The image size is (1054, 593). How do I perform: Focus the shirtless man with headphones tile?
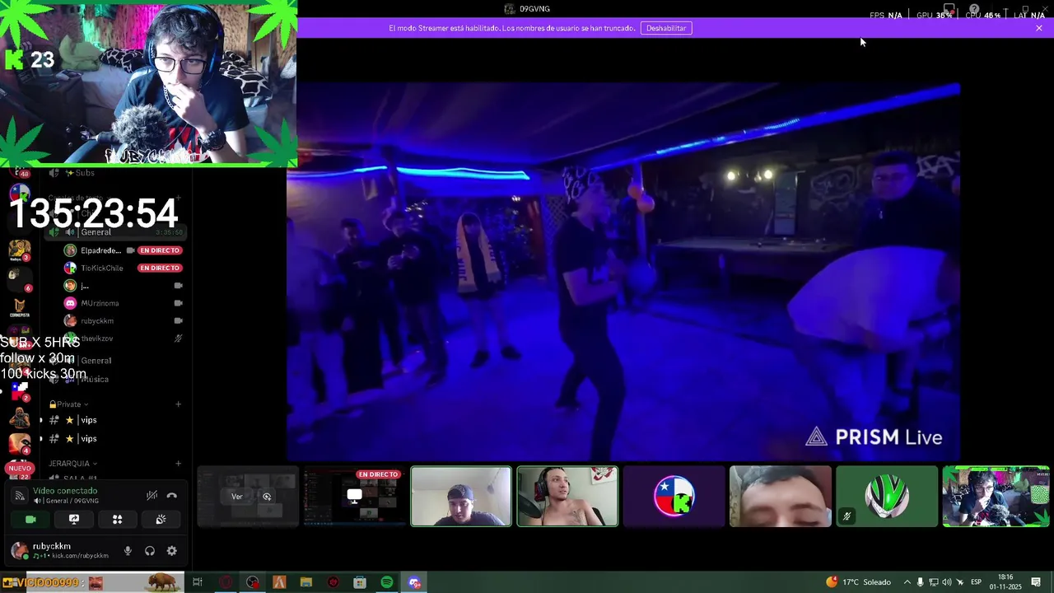pos(567,497)
